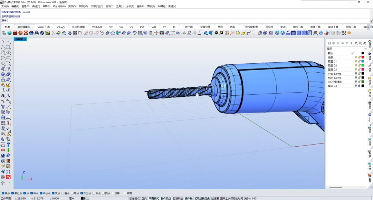Click the maple leaf icon in top toolbar
This screenshot has width=373, height=200.
pos(349,33)
